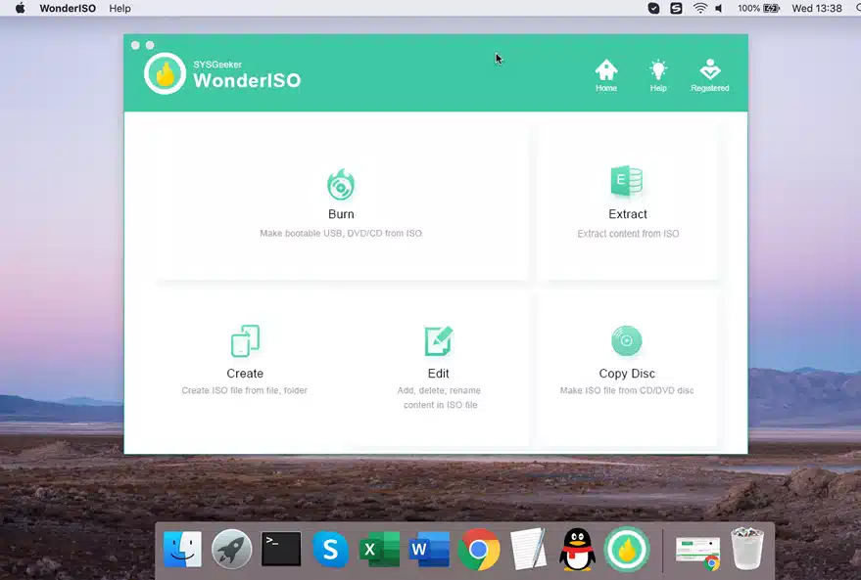The image size is (861, 580).
Task: Open the Copy Disc icon
Action: point(627,340)
